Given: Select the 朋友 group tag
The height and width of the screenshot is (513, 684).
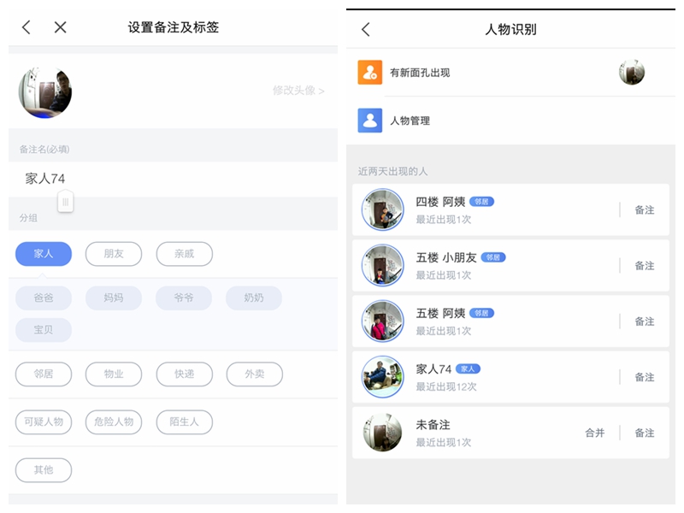Looking at the screenshot, I should point(114,254).
